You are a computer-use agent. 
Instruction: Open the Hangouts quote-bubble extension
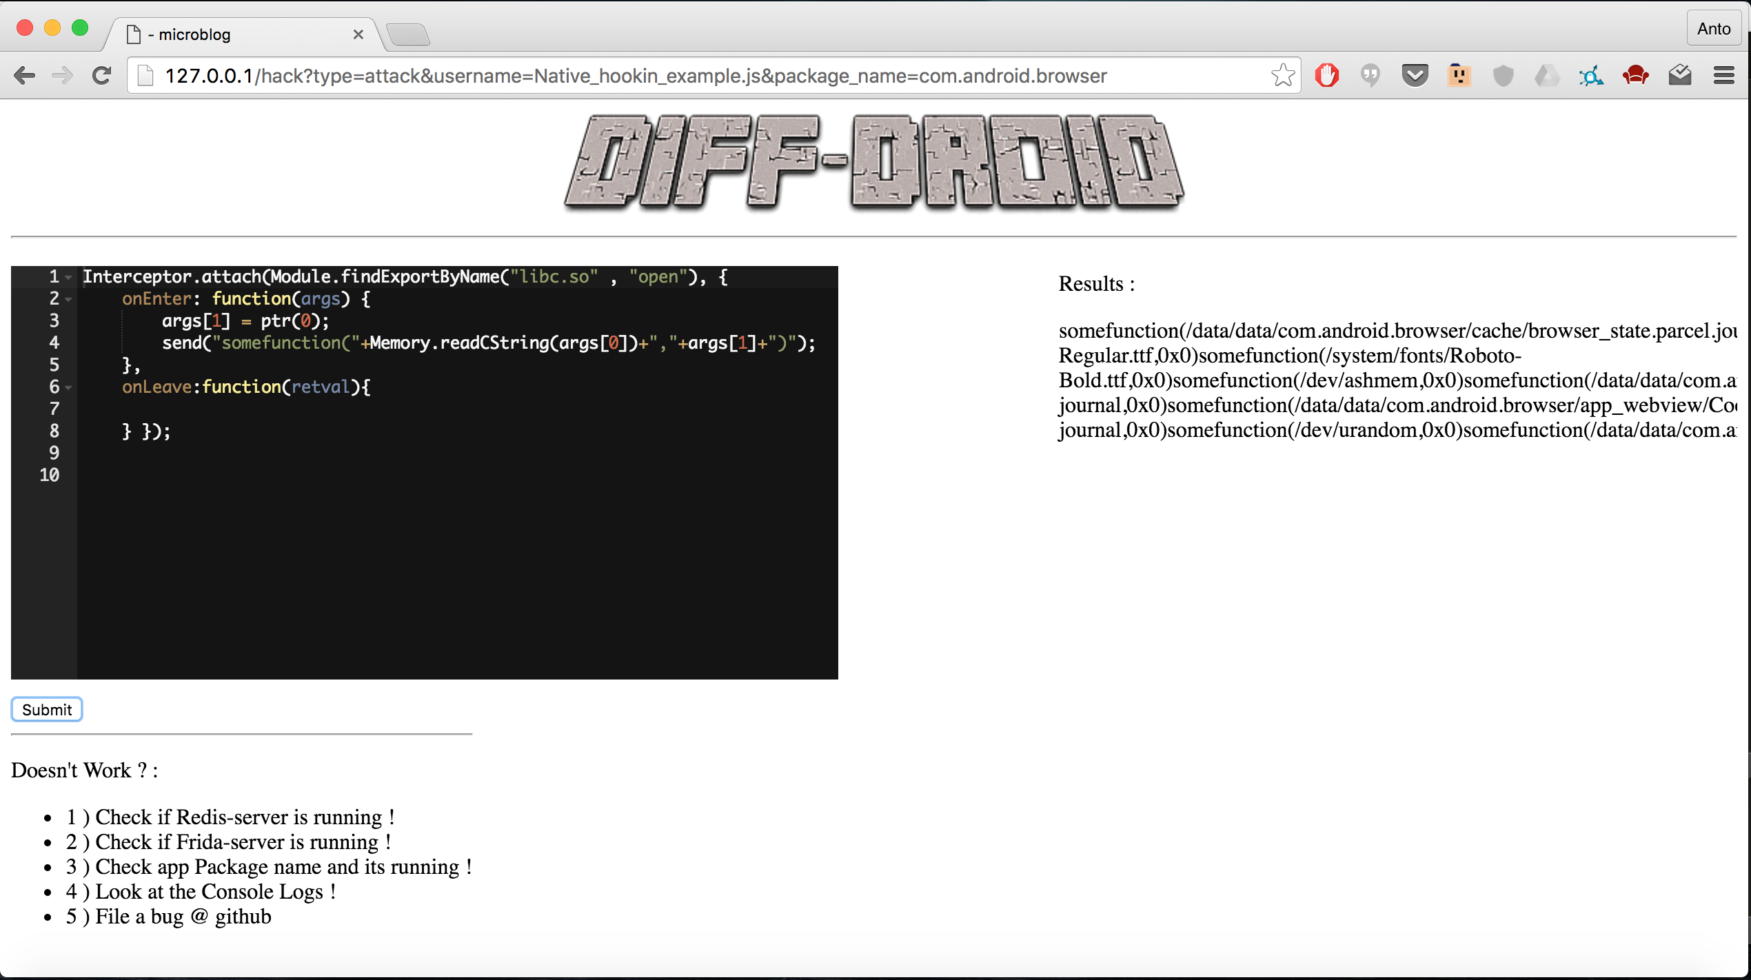coord(1370,75)
